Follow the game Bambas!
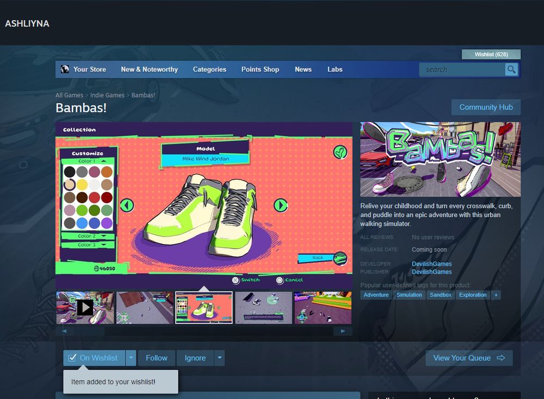Viewport: 544px width, 399px height. coord(157,358)
